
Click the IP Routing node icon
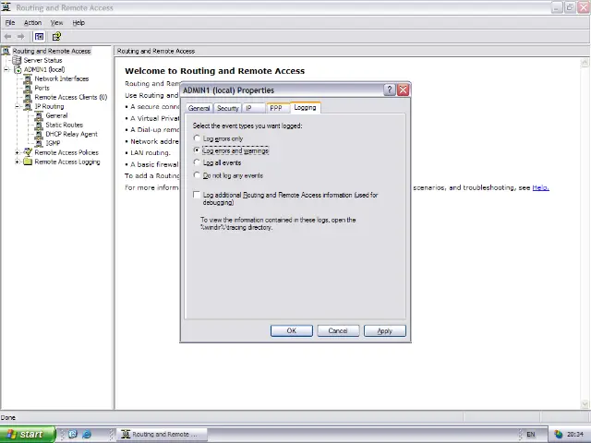28,107
